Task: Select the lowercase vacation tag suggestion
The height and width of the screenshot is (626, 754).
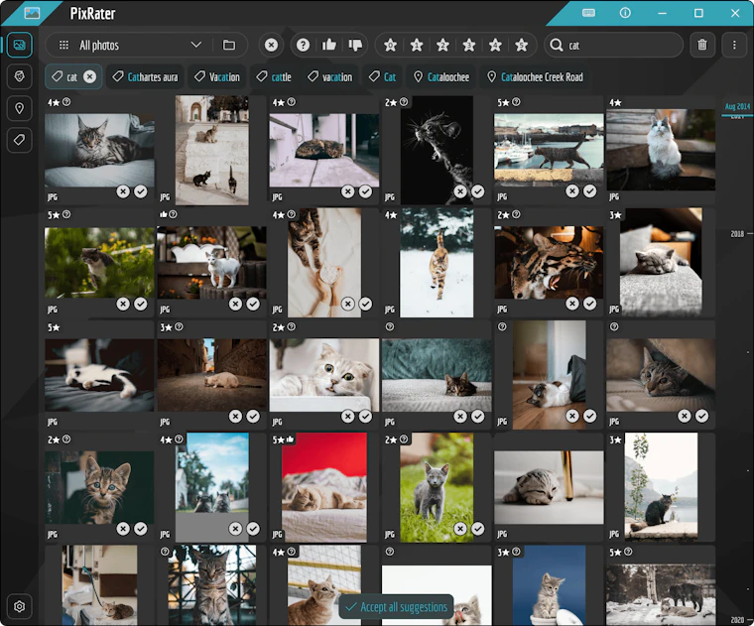Action: (x=330, y=77)
